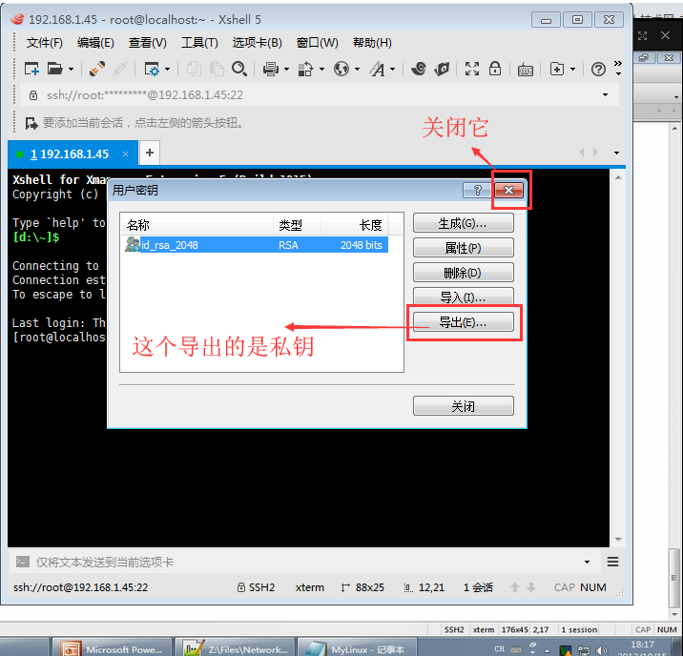Click the Help question mark toolbar icon

tap(598, 69)
